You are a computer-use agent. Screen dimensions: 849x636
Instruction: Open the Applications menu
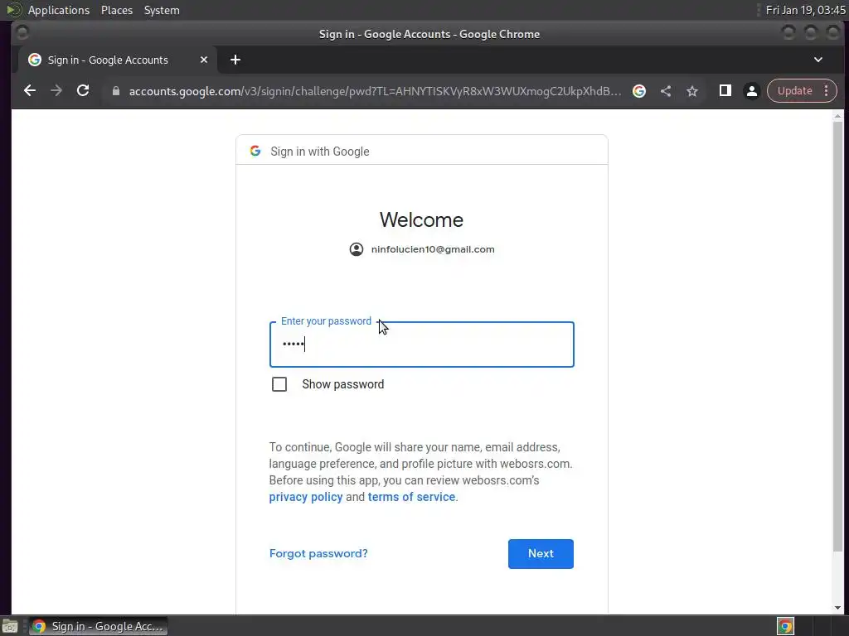(59, 10)
